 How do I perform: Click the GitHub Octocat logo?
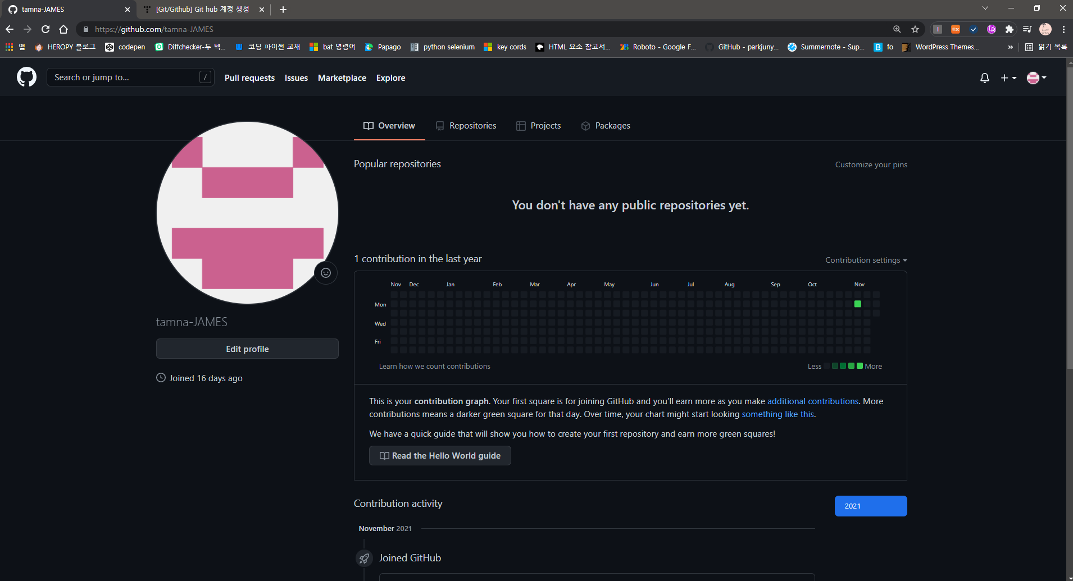coord(26,77)
